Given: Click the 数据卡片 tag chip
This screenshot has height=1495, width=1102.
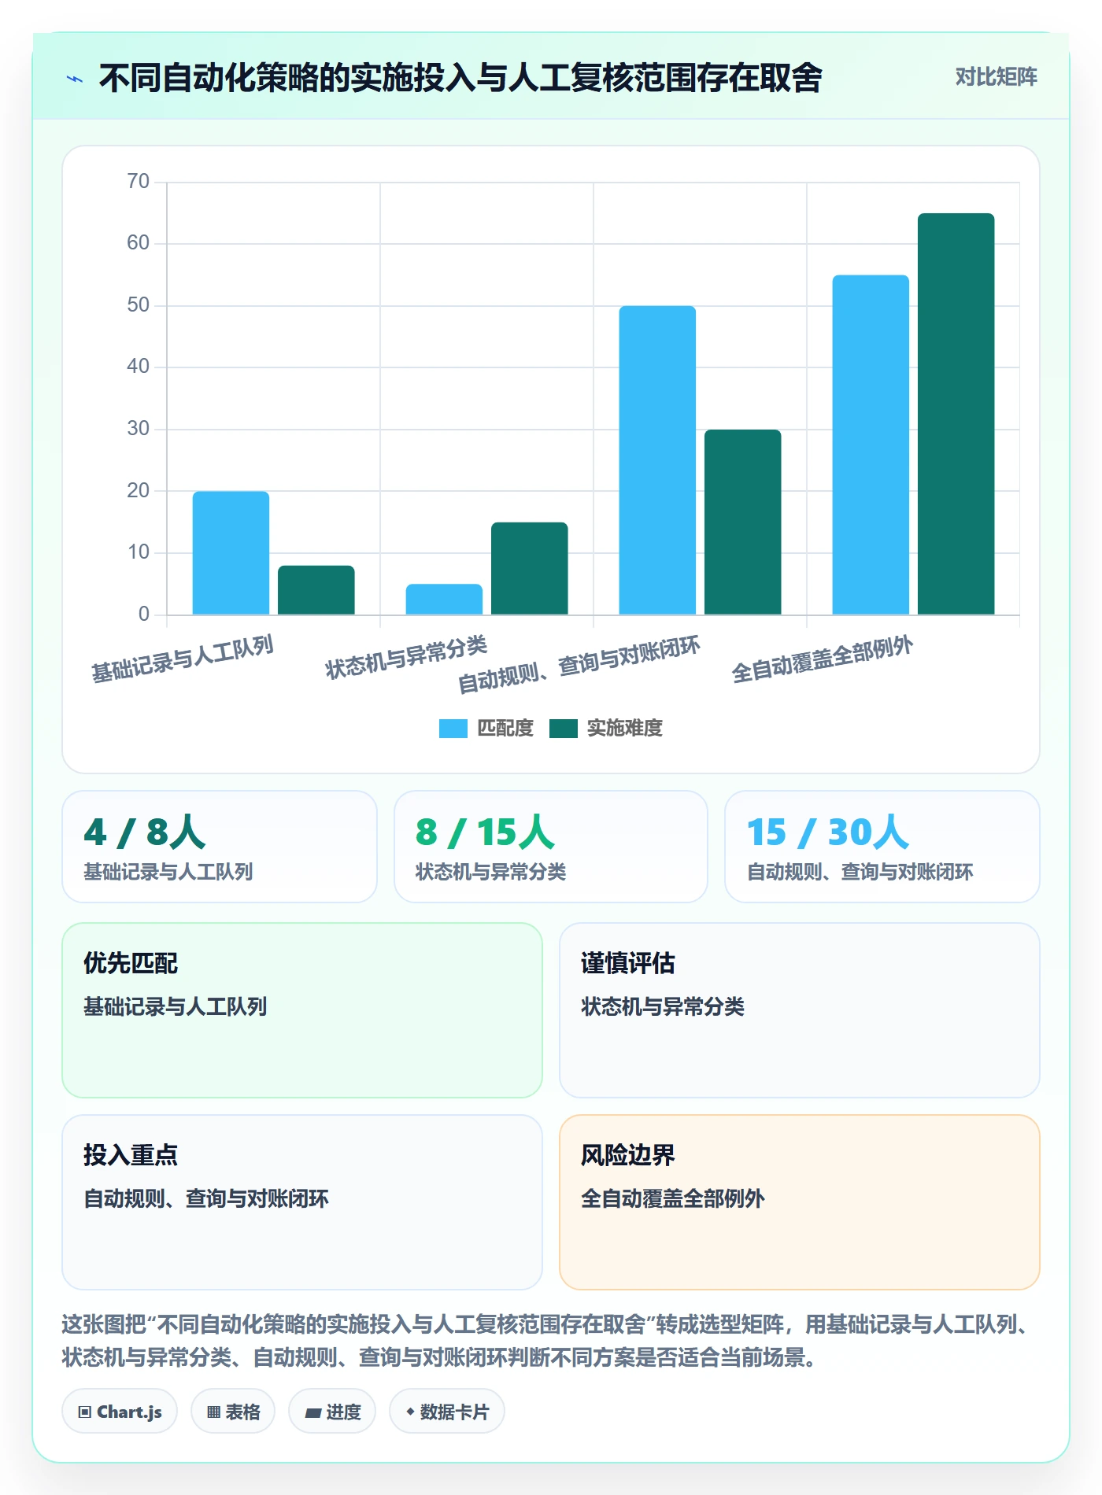Looking at the screenshot, I should pyautogui.click(x=447, y=1412).
